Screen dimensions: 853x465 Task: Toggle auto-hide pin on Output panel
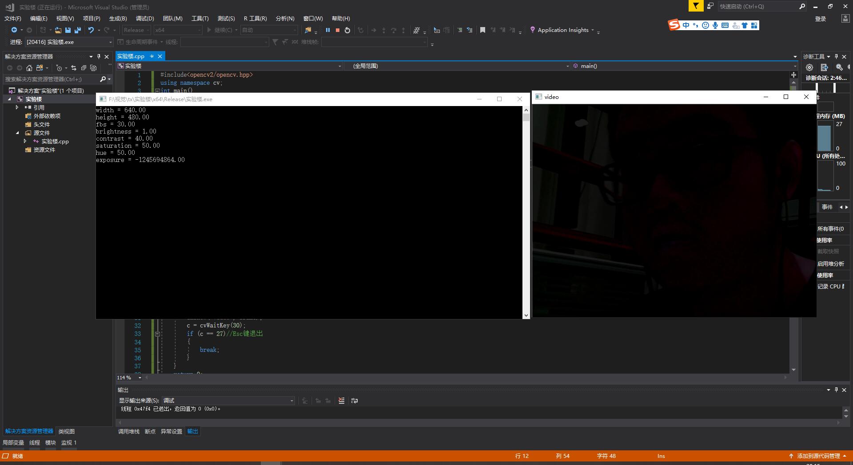click(836, 390)
